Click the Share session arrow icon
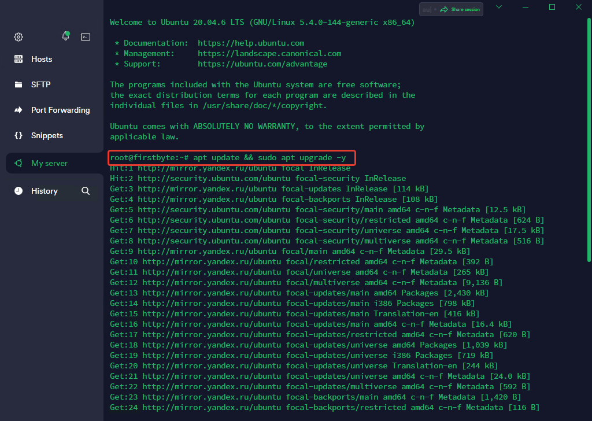The width and height of the screenshot is (592, 421). coord(444,9)
